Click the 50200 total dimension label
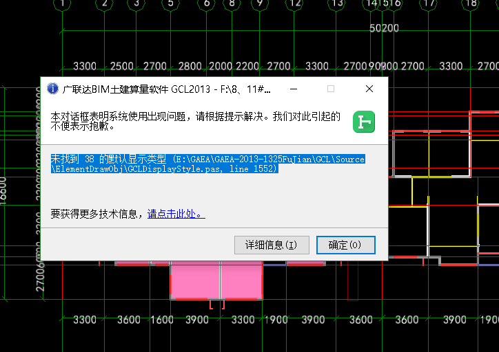 pyautogui.click(x=384, y=28)
